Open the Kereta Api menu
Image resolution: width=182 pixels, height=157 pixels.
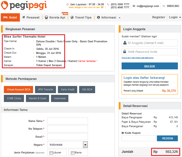point(55,17)
